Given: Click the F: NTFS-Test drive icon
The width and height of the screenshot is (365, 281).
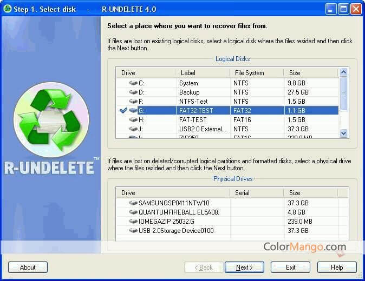Looking at the screenshot, I should (x=133, y=102).
